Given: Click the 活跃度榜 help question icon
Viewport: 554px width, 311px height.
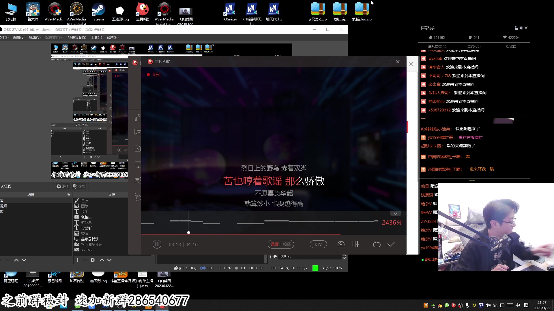Looking at the screenshot, I should coord(444,46).
